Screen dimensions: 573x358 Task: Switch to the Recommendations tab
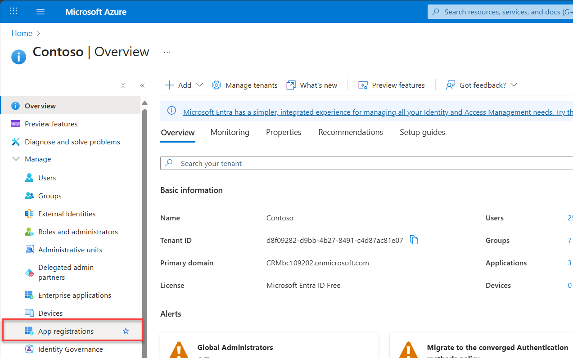[x=351, y=132]
